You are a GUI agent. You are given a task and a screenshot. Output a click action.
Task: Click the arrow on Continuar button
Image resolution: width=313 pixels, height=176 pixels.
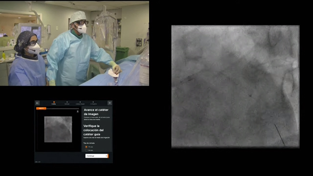click(106, 156)
